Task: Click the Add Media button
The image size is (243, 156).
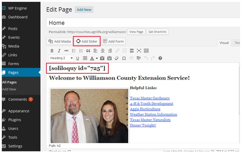Action: (x=60, y=41)
